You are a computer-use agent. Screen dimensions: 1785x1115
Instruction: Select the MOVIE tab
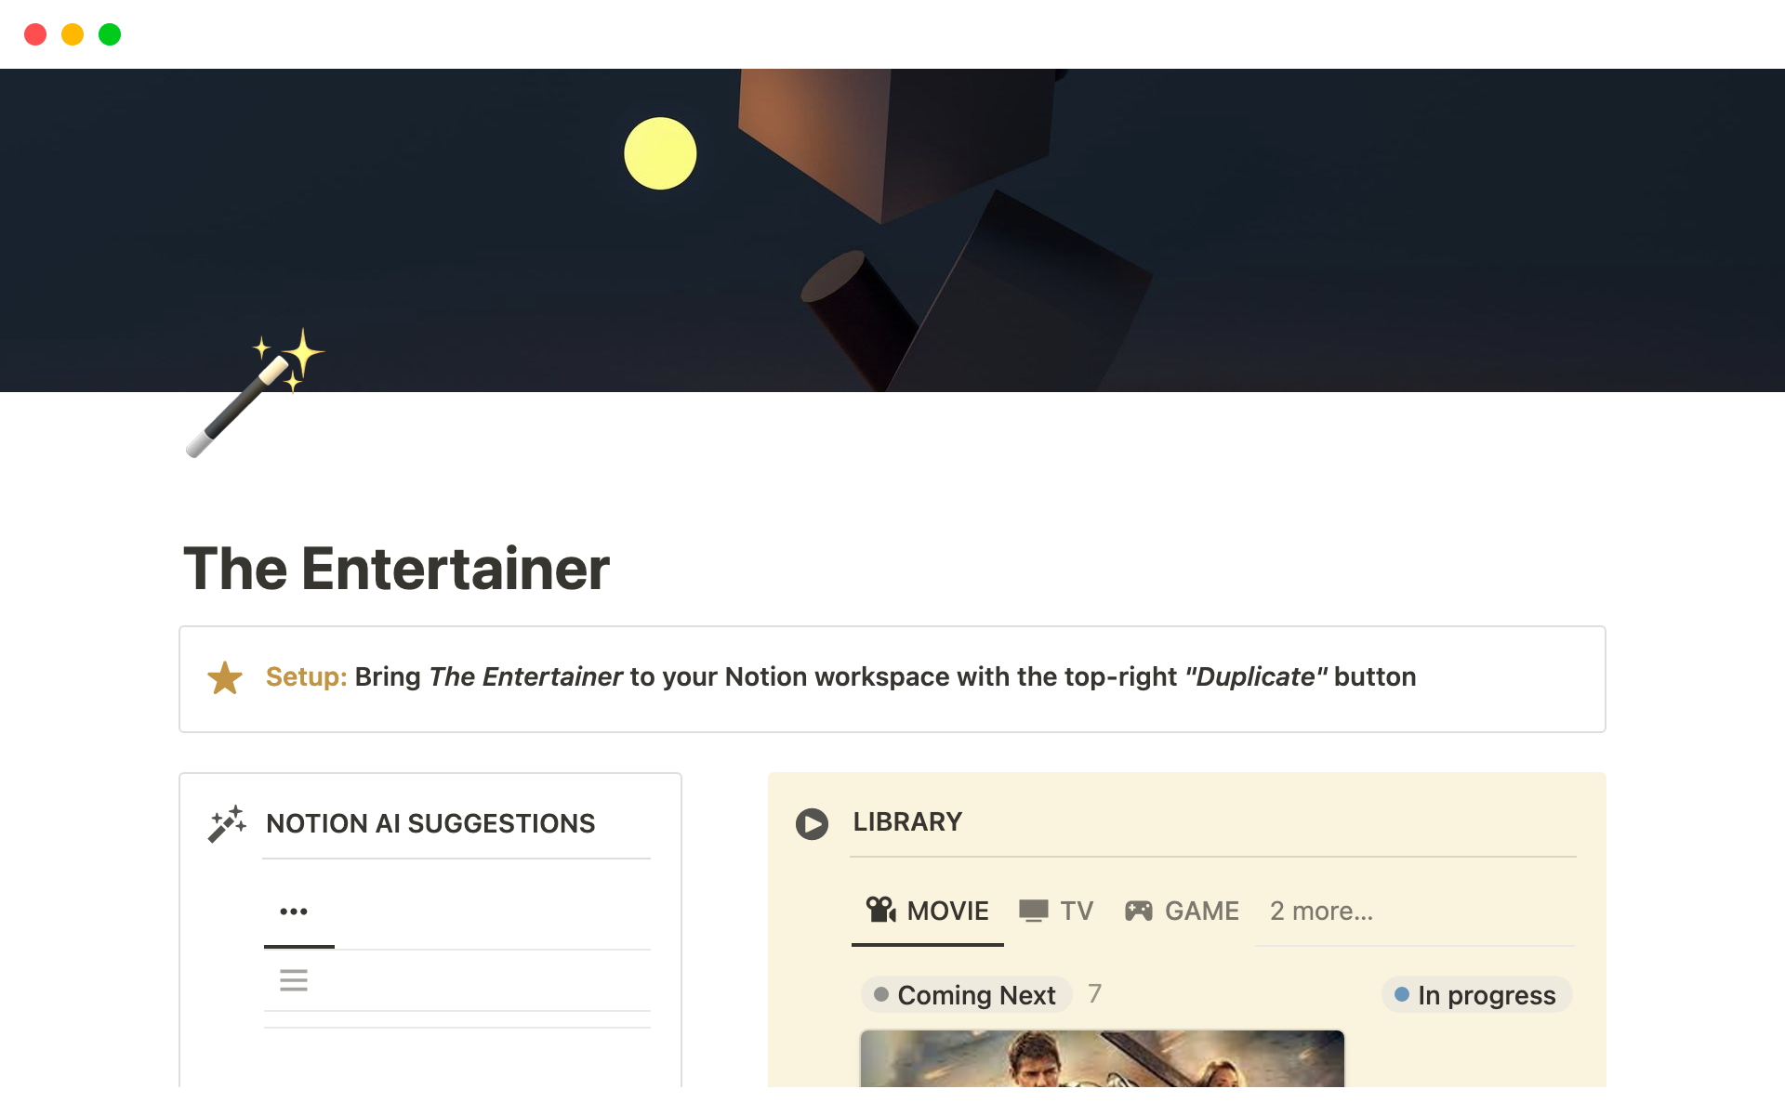pos(946,911)
